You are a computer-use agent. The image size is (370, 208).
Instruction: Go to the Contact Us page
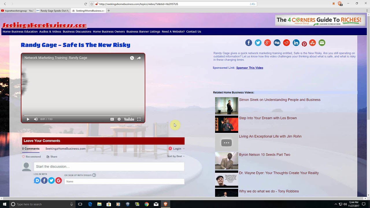point(194,31)
